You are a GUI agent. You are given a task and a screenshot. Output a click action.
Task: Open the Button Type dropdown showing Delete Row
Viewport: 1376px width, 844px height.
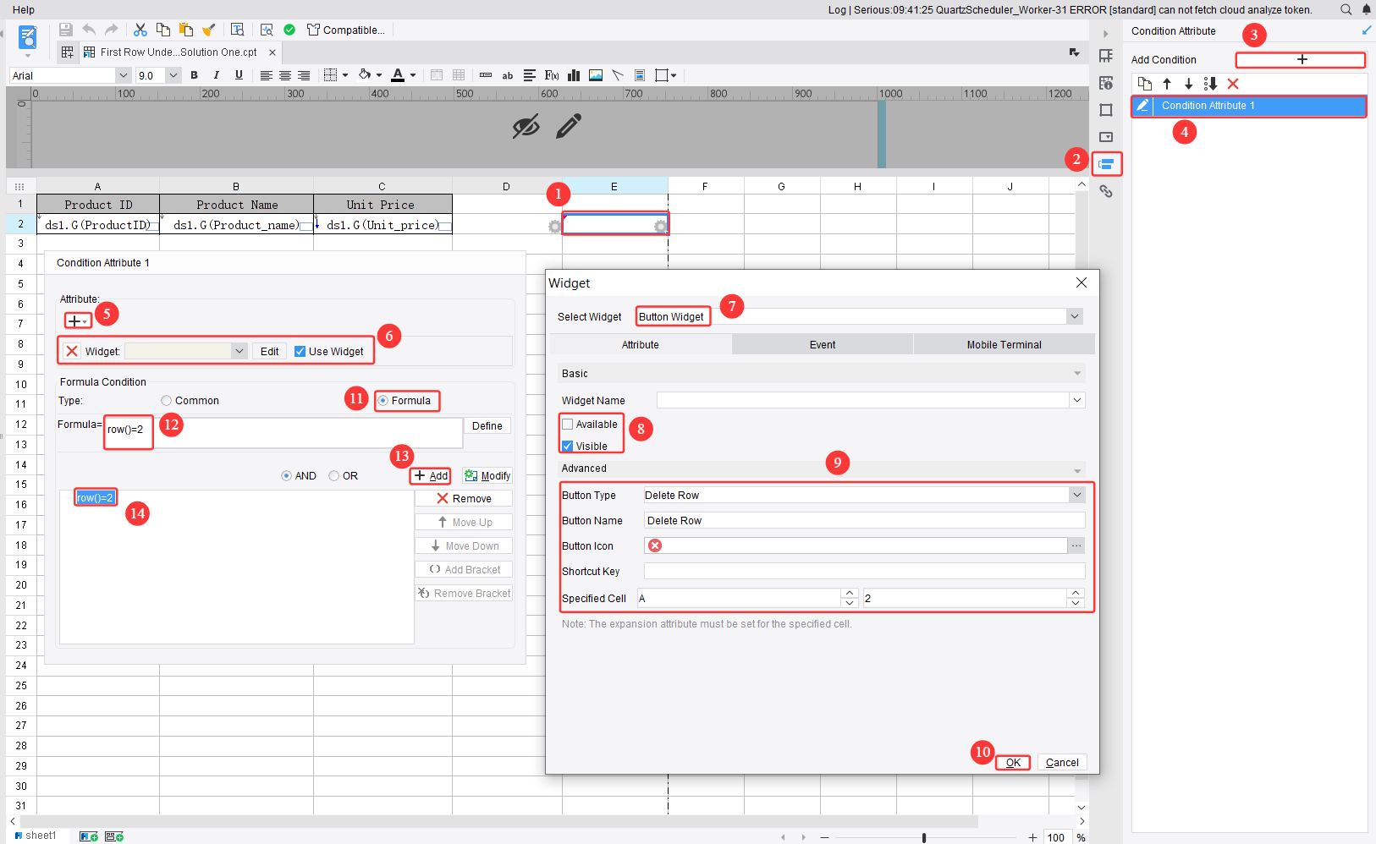1076,495
